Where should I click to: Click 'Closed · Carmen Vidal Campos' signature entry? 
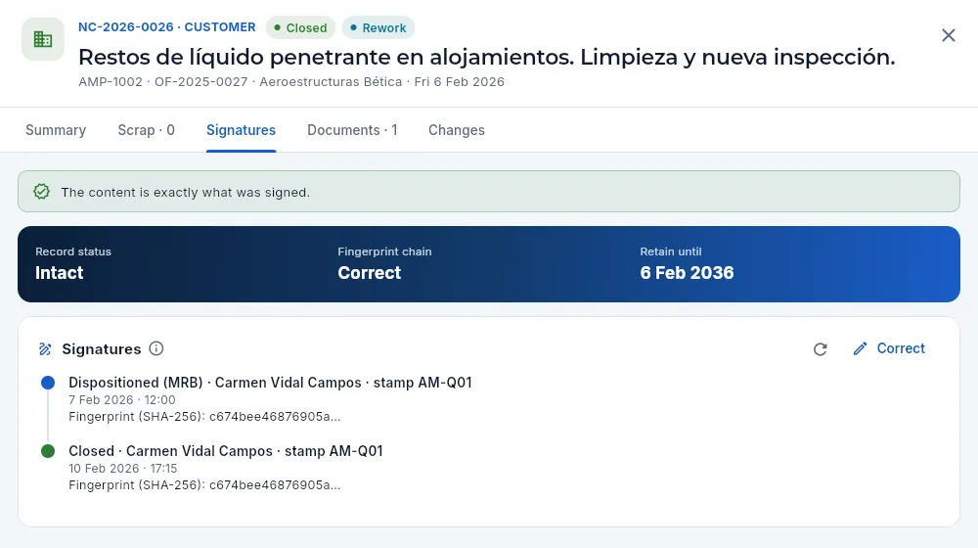click(x=226, y=451)
